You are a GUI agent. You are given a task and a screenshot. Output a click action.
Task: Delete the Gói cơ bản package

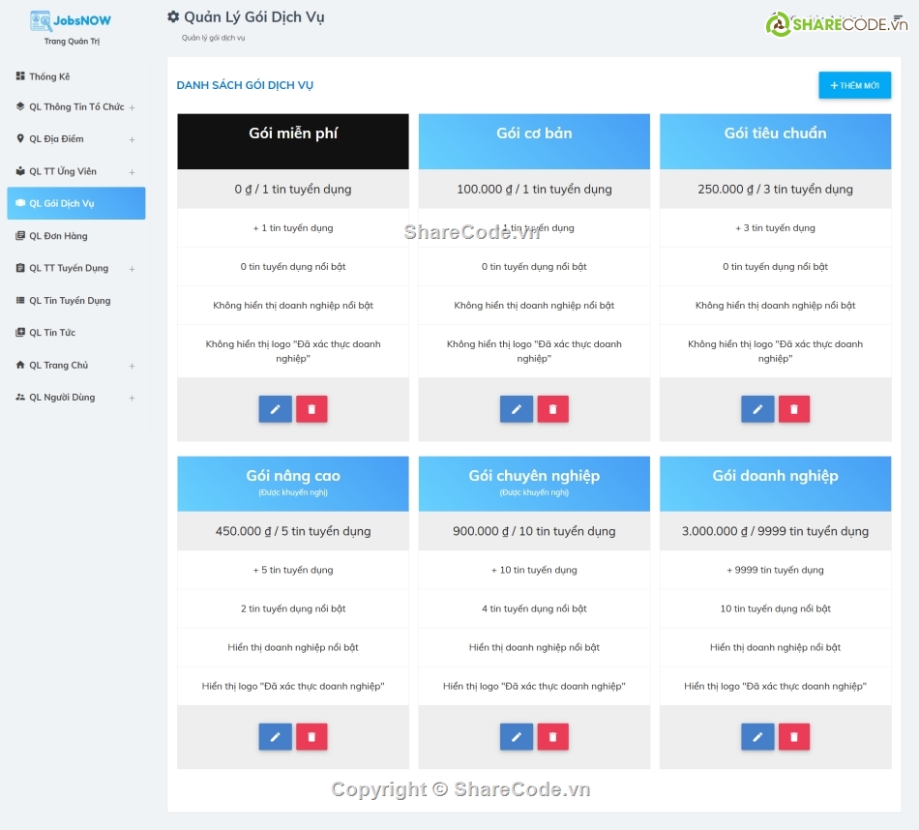pos(552,409)
